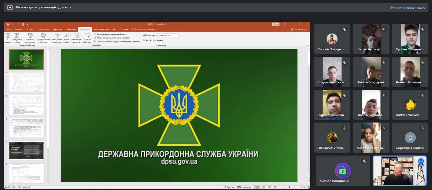Image resolution: width=432 pixels, height=190 pixels.
Task: Start slideshow from current slide (С текущего слайда)
Action: coord(17,38)
